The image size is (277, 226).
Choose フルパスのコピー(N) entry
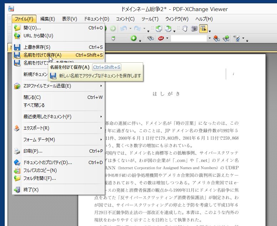pos(58,170)
